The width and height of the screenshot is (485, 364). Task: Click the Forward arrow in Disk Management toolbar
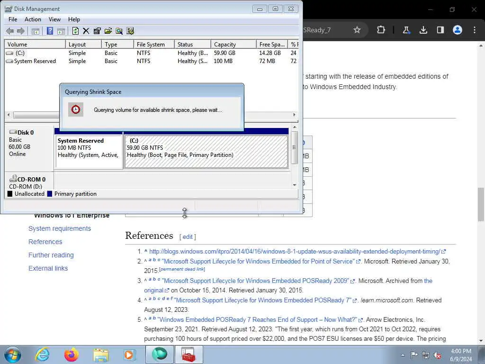21,31
